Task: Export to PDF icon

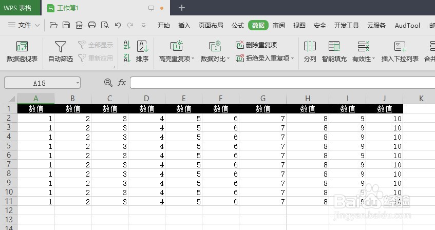Action: (79, 25)
